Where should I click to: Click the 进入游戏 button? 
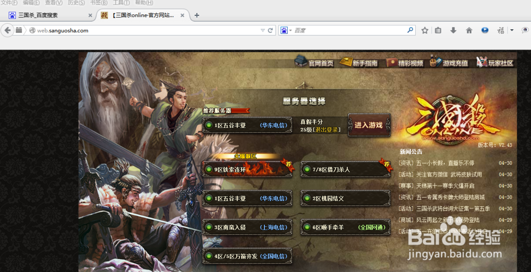(x=369, y=125)
